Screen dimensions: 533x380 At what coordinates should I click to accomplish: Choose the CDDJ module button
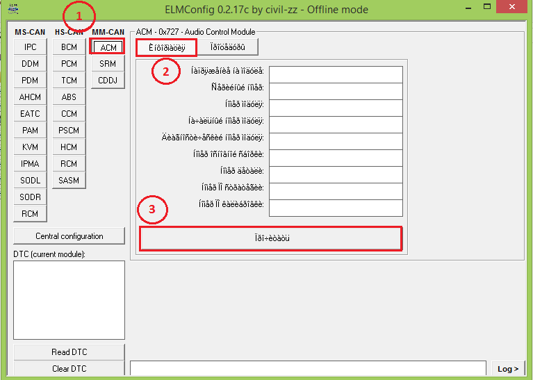click(x=108, y=81)
